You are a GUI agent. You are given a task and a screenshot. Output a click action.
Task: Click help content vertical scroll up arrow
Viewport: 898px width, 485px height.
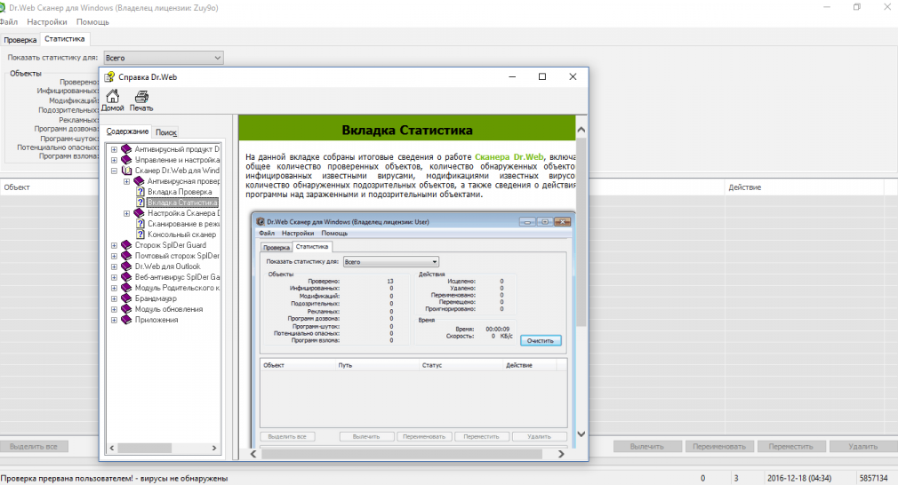tap(581, 130)
